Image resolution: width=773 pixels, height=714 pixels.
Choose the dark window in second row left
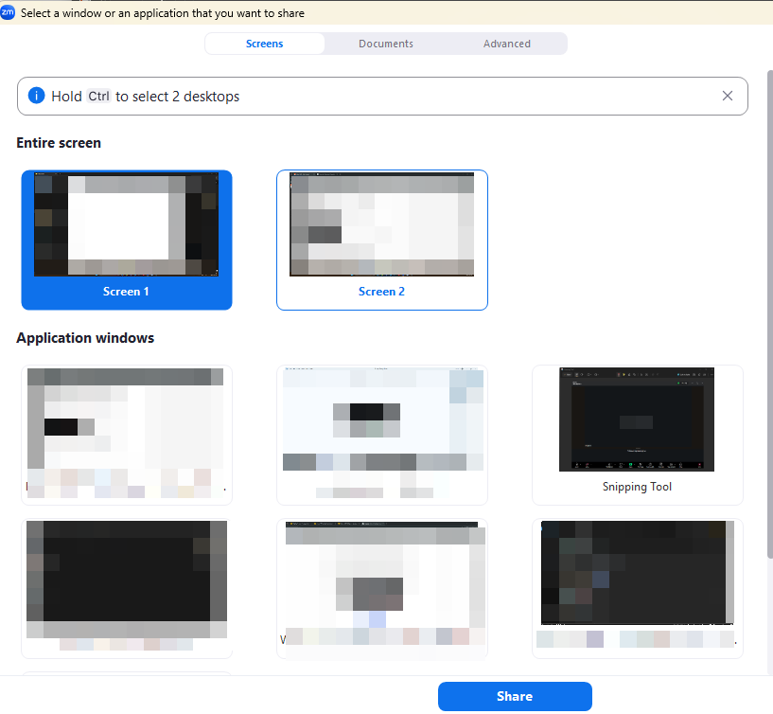(127, 587)
